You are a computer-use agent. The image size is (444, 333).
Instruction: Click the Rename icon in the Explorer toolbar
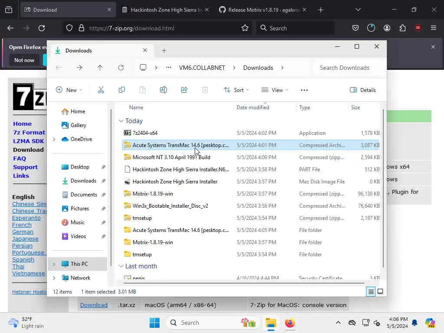click(163, 90)
